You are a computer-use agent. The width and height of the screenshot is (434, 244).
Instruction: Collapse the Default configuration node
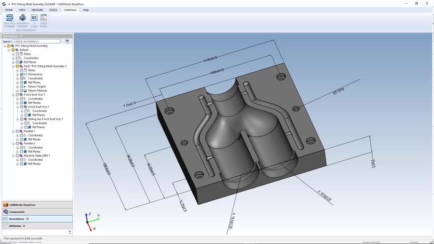tap(9, 50)
